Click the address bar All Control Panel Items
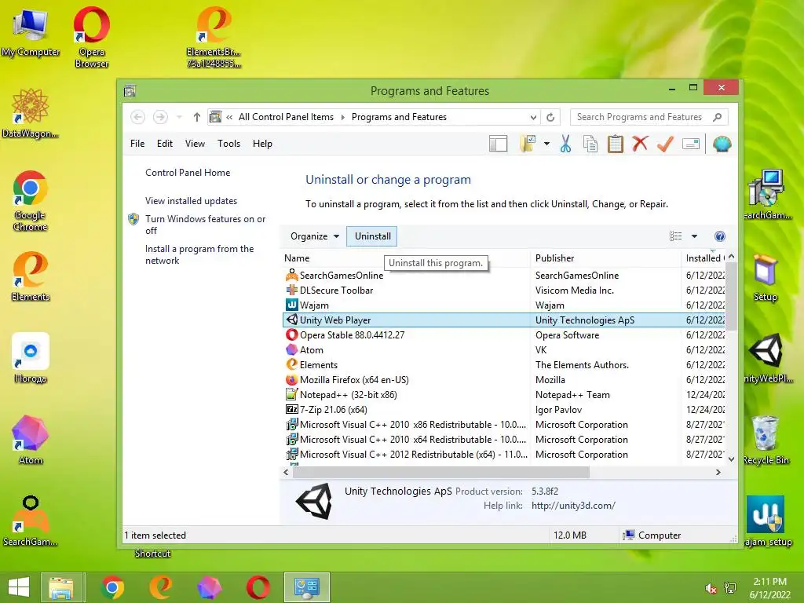 point(286,117)
